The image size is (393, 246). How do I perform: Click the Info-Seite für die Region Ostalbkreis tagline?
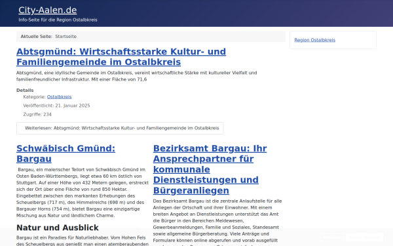tap(58, 20)
